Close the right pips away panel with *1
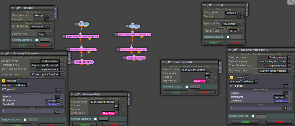Screen dimensions: 295x126 (230, 50)
